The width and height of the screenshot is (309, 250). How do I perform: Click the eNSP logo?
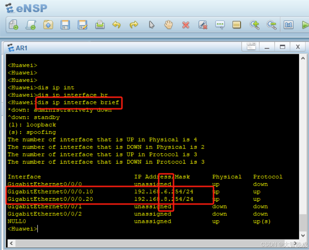click(x=26, y=8)
